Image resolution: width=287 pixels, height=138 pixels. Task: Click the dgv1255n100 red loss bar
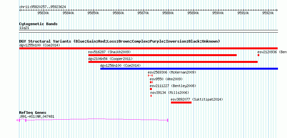pos(148,48)
